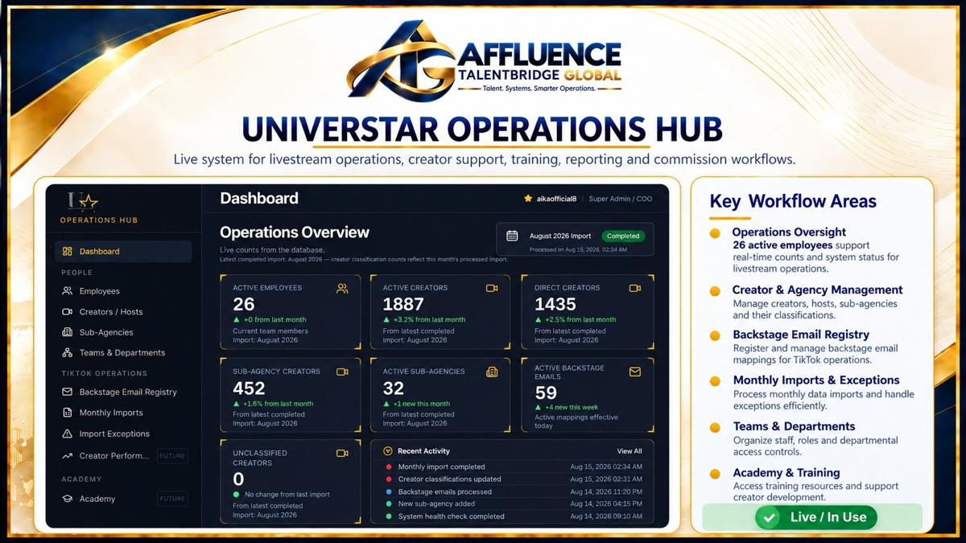Click the Backstage Email Registry envelope icon
966x543 pixels.
point(67,392)
